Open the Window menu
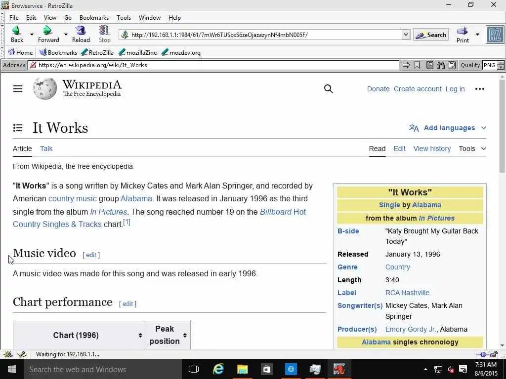 pyautogui.click(x=149, y=18)
